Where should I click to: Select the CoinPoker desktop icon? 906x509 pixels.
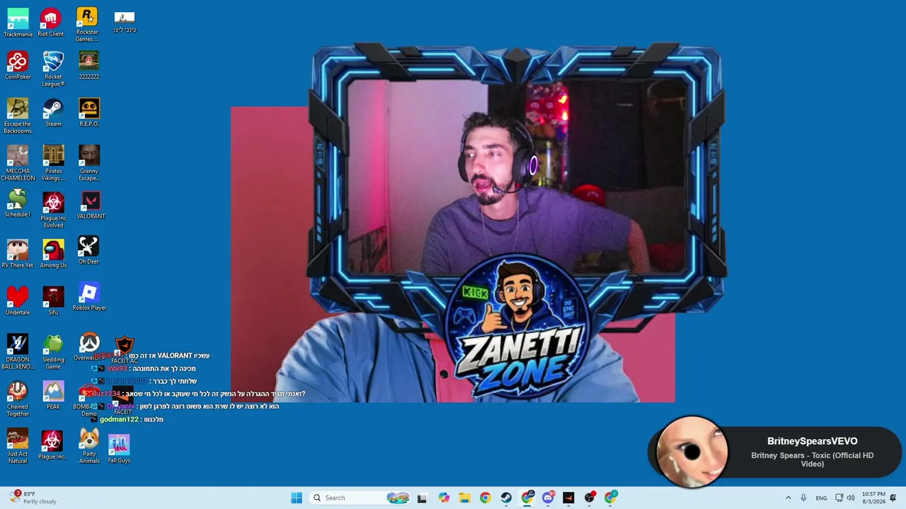pos(18,66)
